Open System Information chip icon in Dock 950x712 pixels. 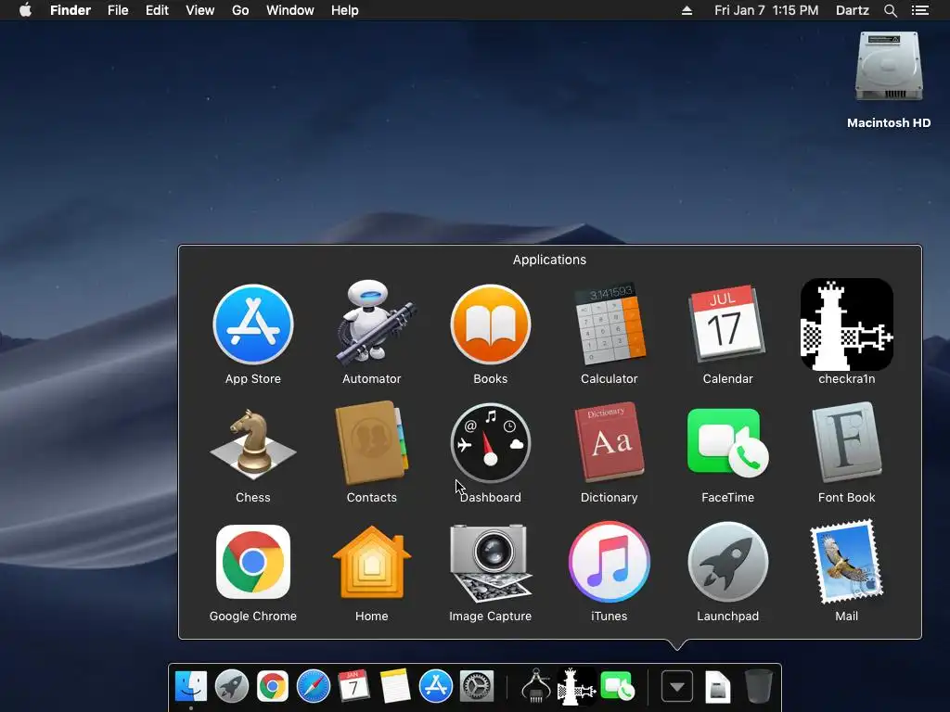[535, 686]
